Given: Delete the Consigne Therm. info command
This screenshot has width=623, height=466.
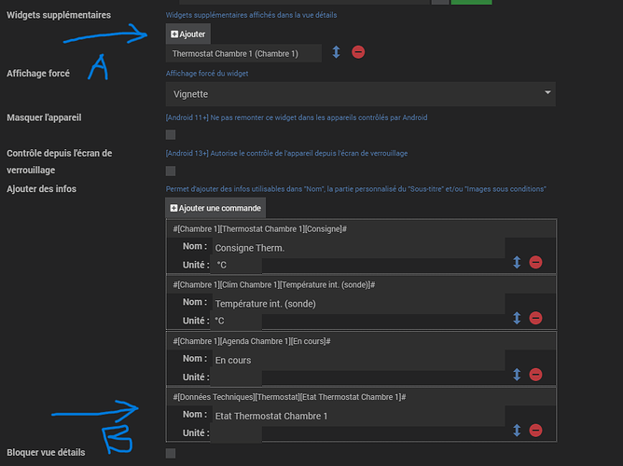Looking at the screenshot, I should 535,262.
